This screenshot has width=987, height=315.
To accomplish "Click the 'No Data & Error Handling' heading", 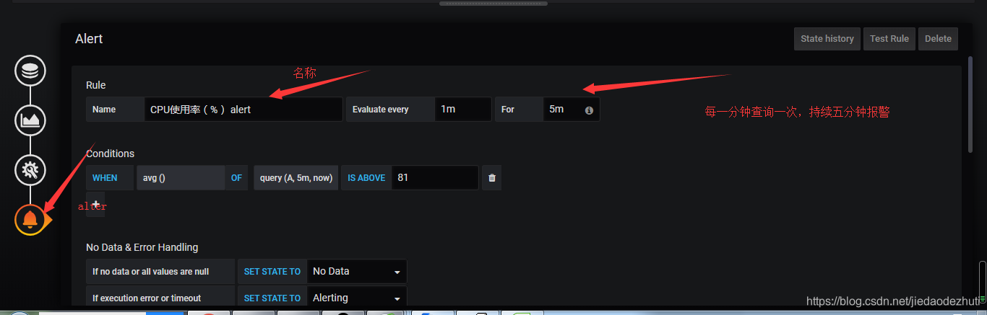I will pyautogui.click(x=142, y=247).
